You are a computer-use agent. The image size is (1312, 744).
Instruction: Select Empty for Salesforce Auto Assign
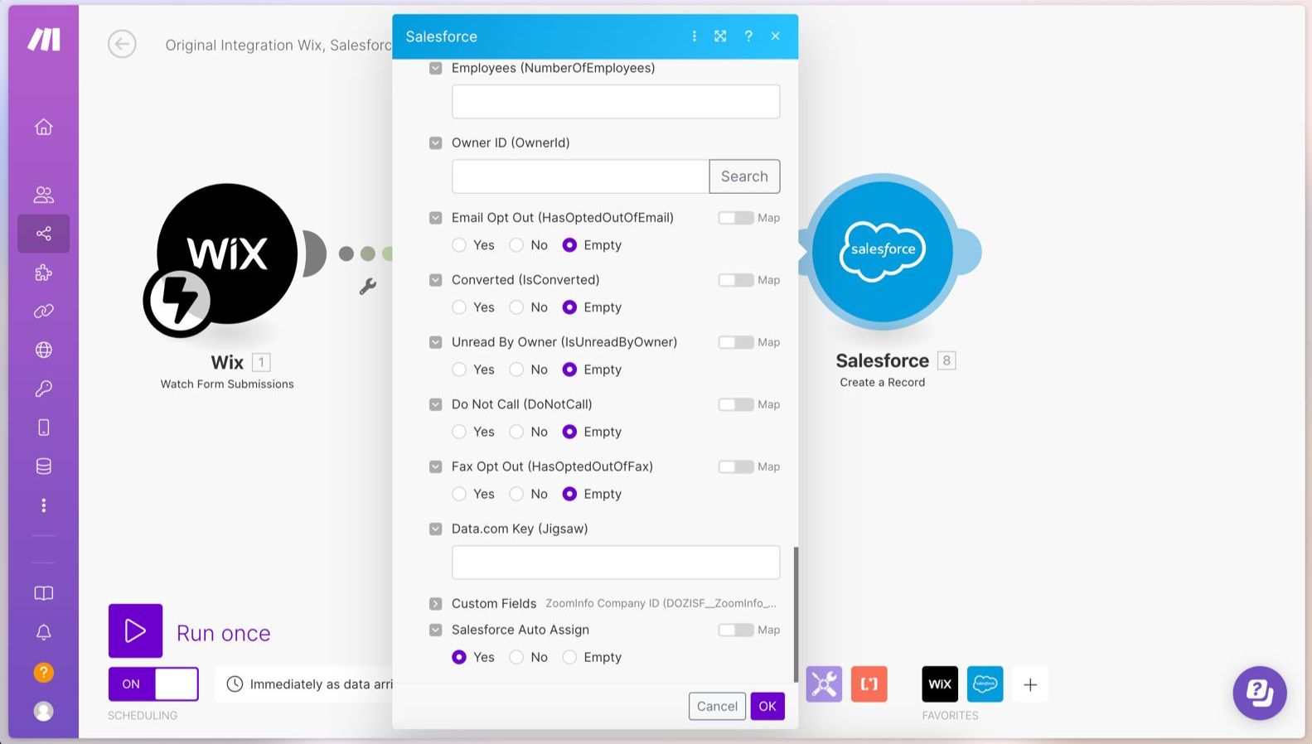569,657
